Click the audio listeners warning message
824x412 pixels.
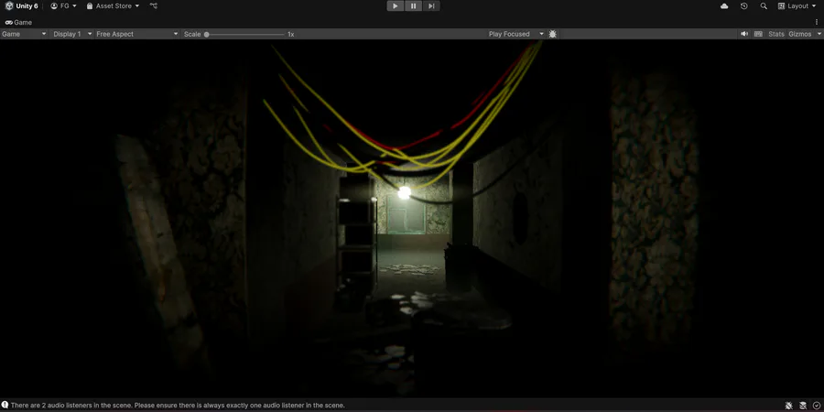pos(178,406)
